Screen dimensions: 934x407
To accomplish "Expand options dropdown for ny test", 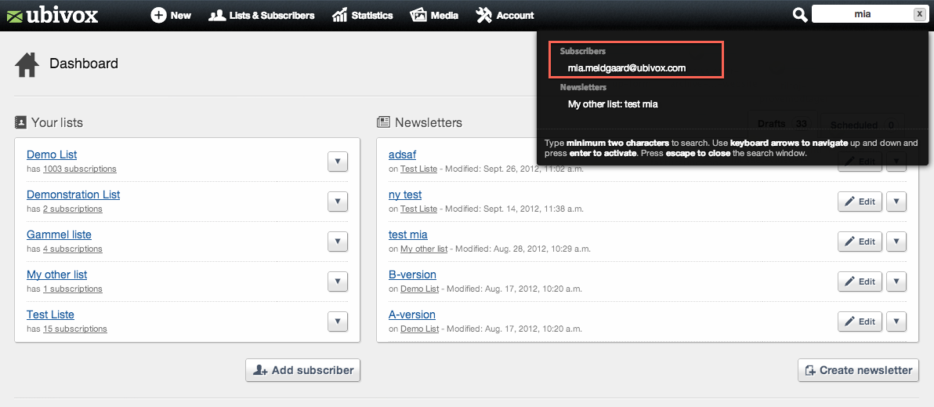I will 896,202.
